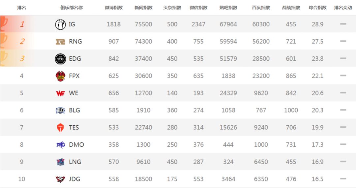
Task: Click the TES team logo
Action: tap(60, 128)
